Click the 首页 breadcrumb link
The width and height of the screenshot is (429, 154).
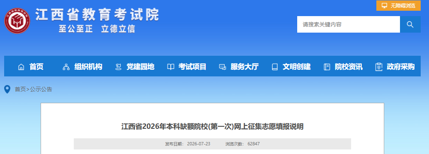[x=20, y=89]
